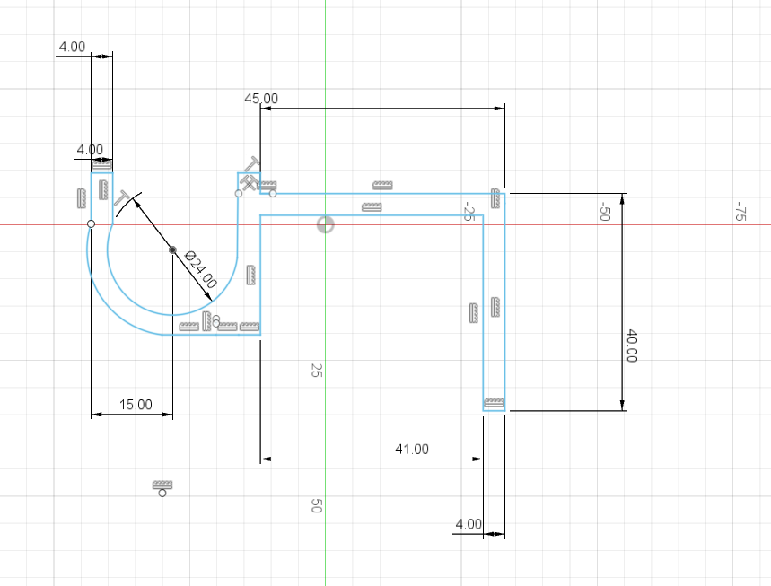Click the Ø24.00 diameter dimension
The width and height of the screenshot is (771, 586).
200,269
